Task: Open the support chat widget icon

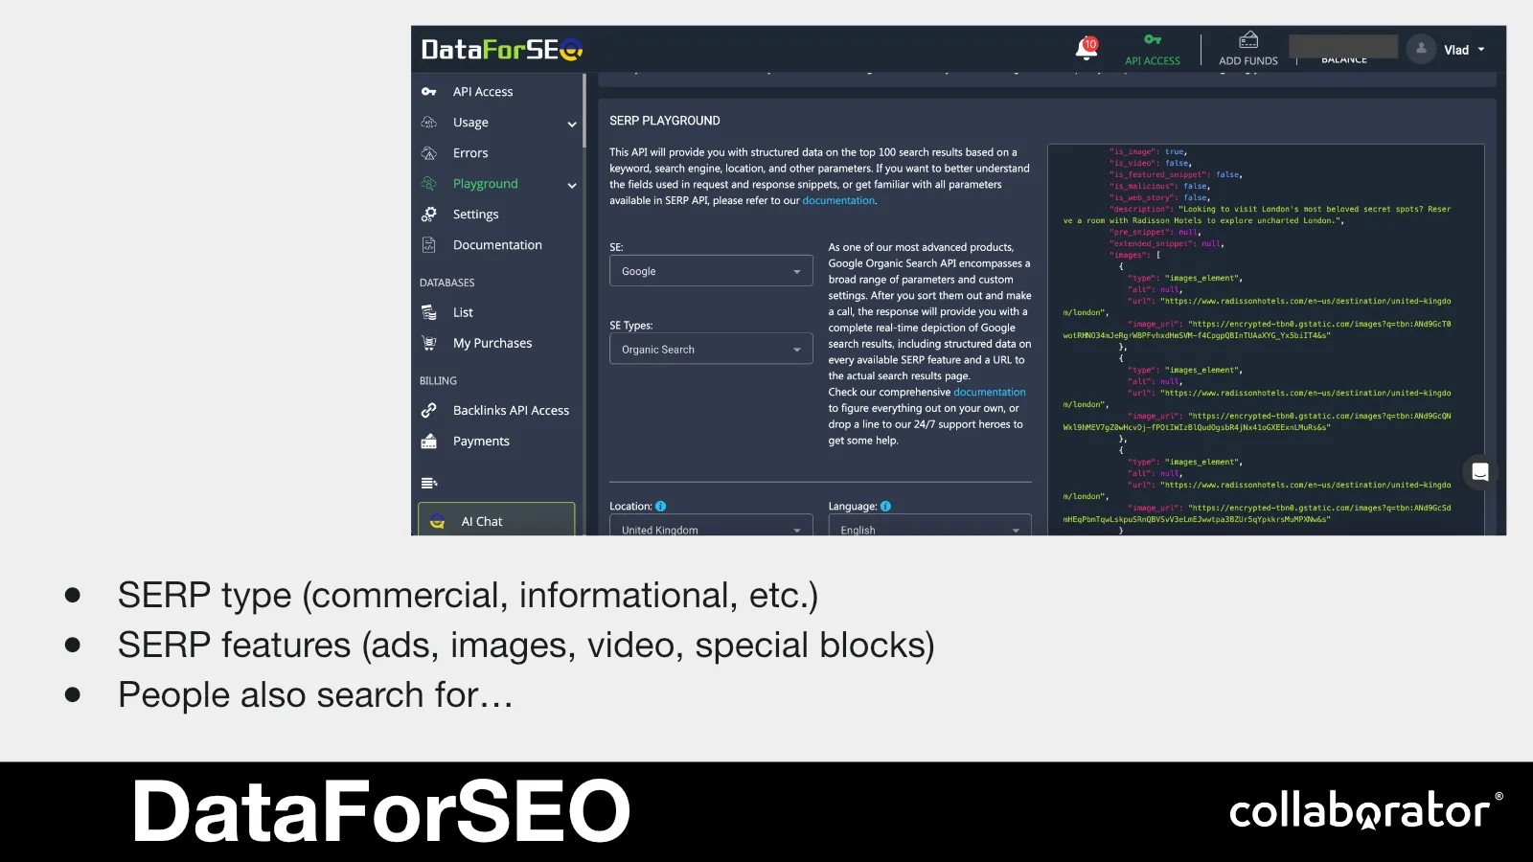Action: (x=1480, y=471)
